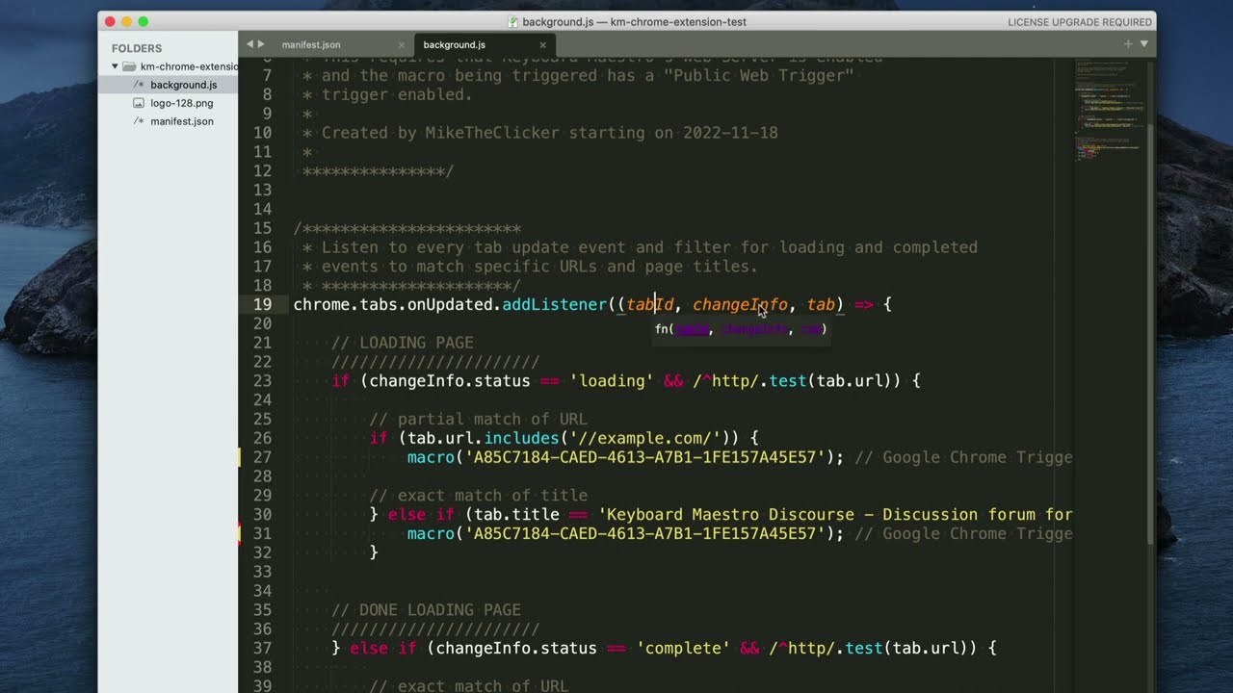Click the logo-128.png image file icon
The height and width of the screenshot is (693, 1233).
point(139,103)
